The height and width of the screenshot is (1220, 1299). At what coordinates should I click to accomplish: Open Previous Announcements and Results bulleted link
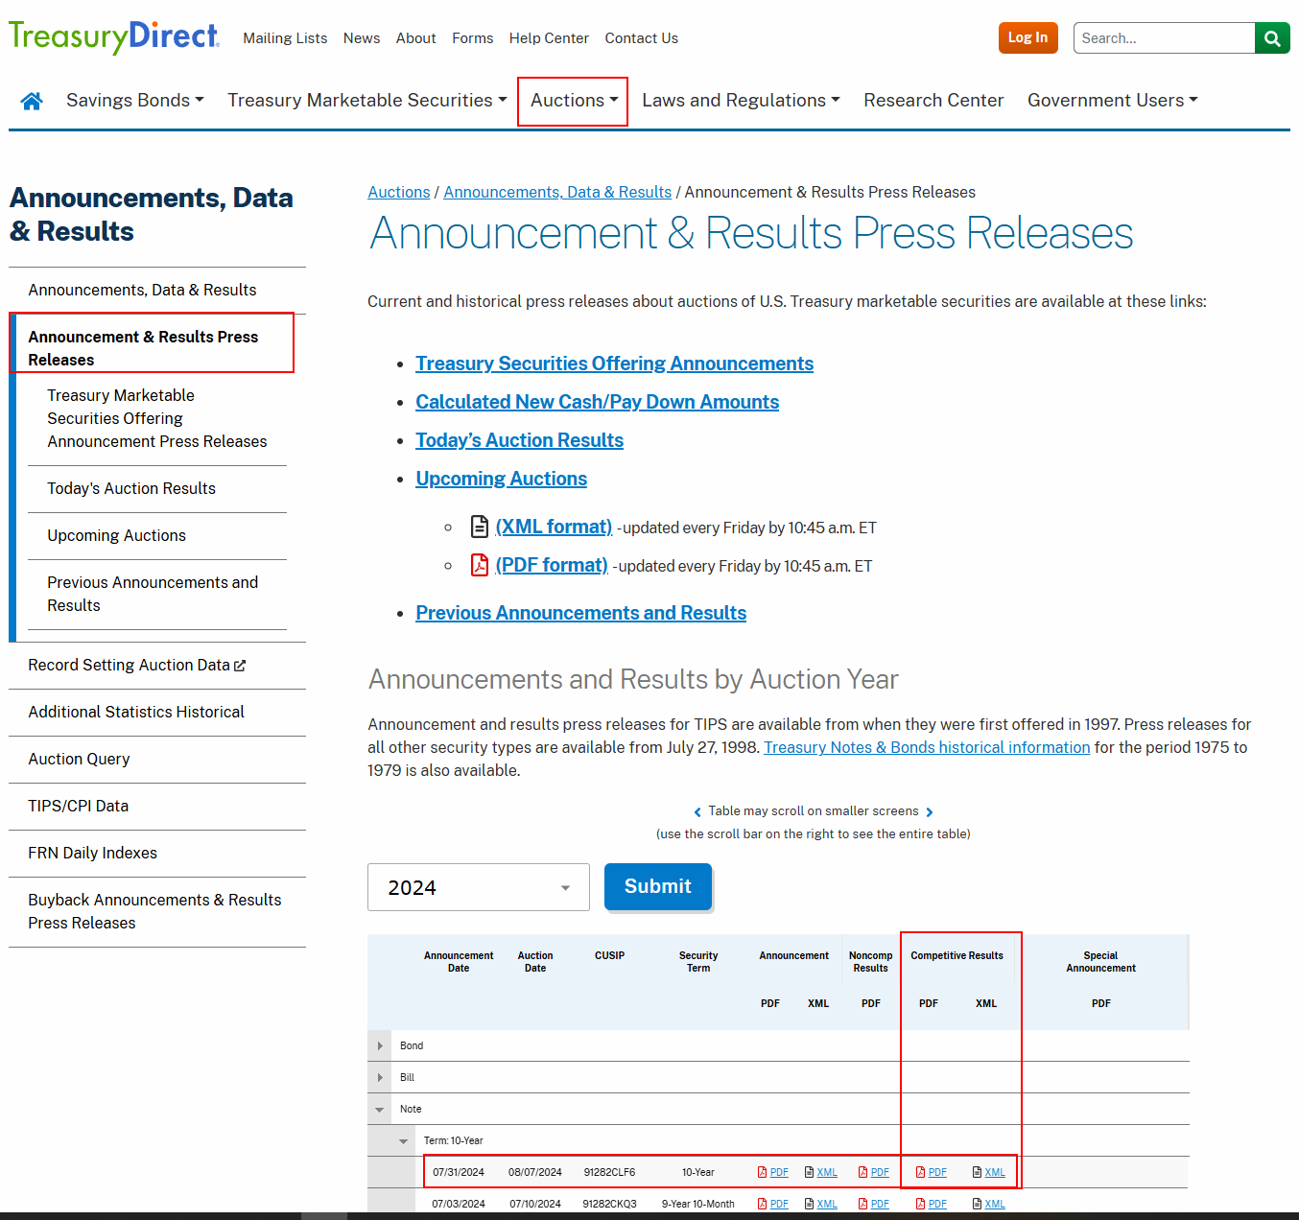[581, 613]
